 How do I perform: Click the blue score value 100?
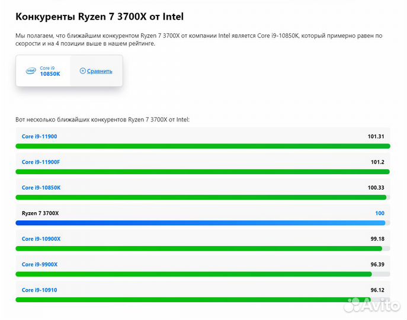click(380, 213)
